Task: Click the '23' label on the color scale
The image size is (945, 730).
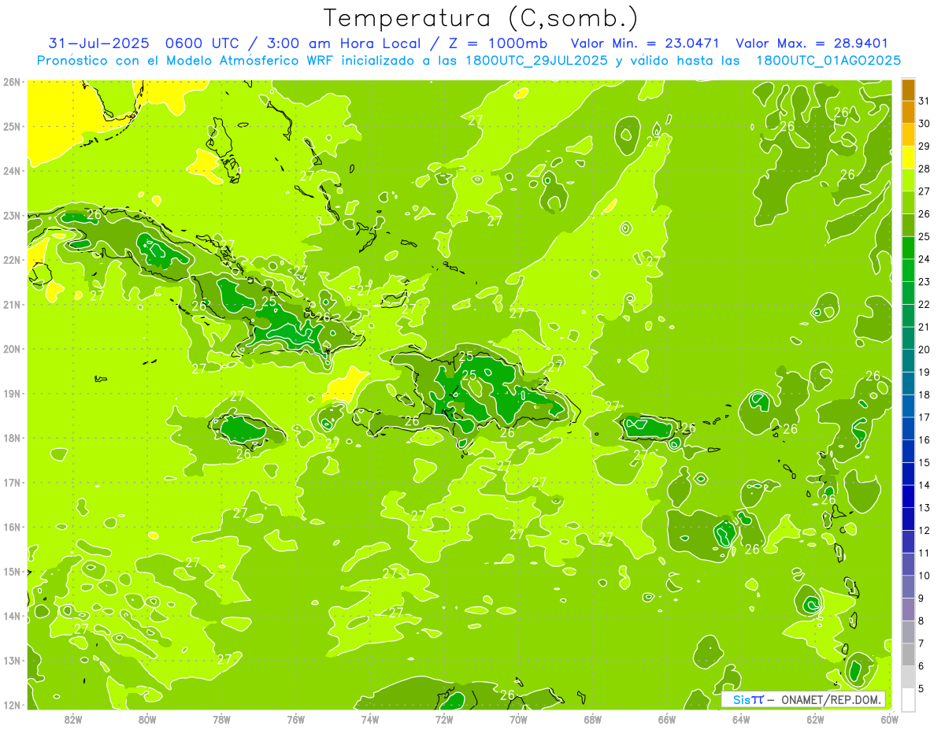Action: 924,281
